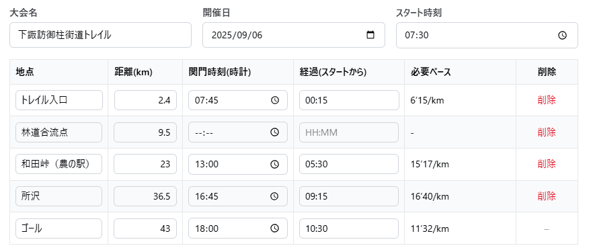589x250 pixels.
Task: Click 削除 for the 所沢 row
Action: tap(547, 196)
